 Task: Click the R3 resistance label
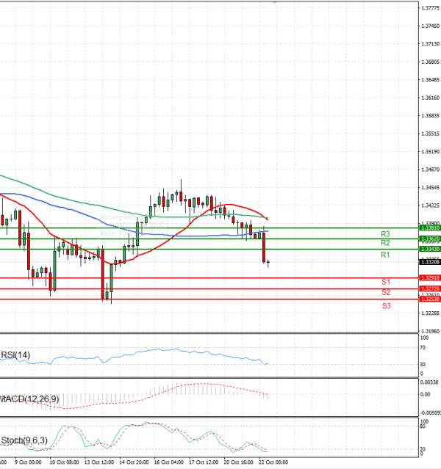point(384,233)
